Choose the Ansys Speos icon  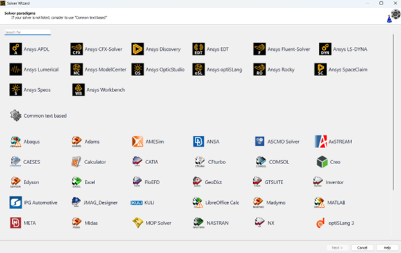[15, 90]
